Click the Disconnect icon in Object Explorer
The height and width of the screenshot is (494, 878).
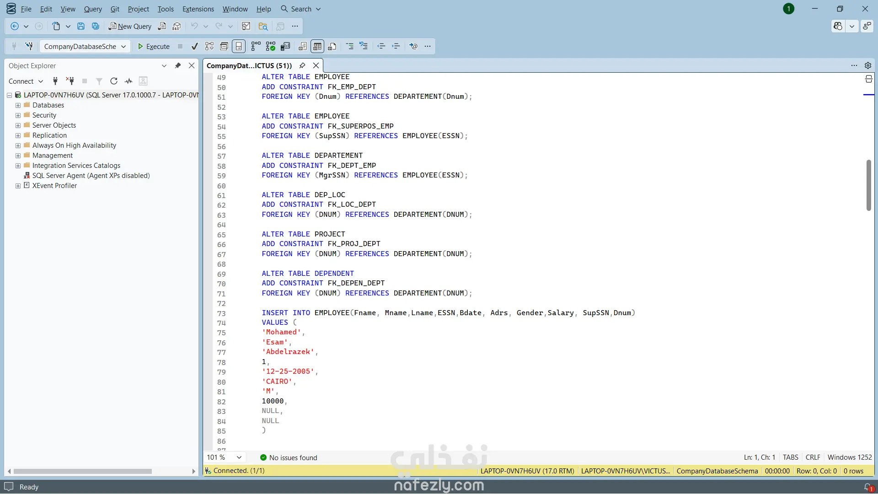coord(70,81)
